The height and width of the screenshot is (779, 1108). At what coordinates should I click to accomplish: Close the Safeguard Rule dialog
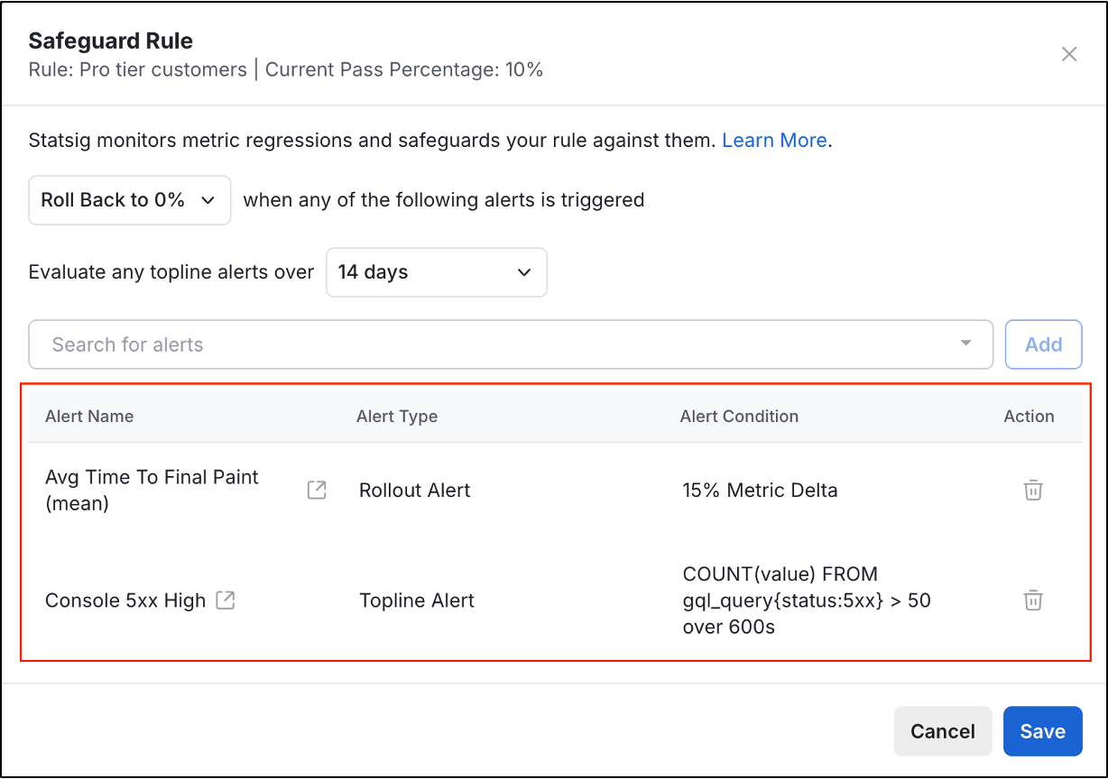1069,54
